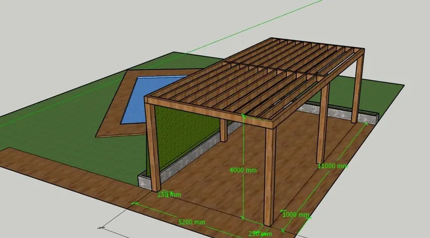Screen dimensions: 430x238
Task: Select the 5200 mm width dimension label
Action: pos(192,222)
